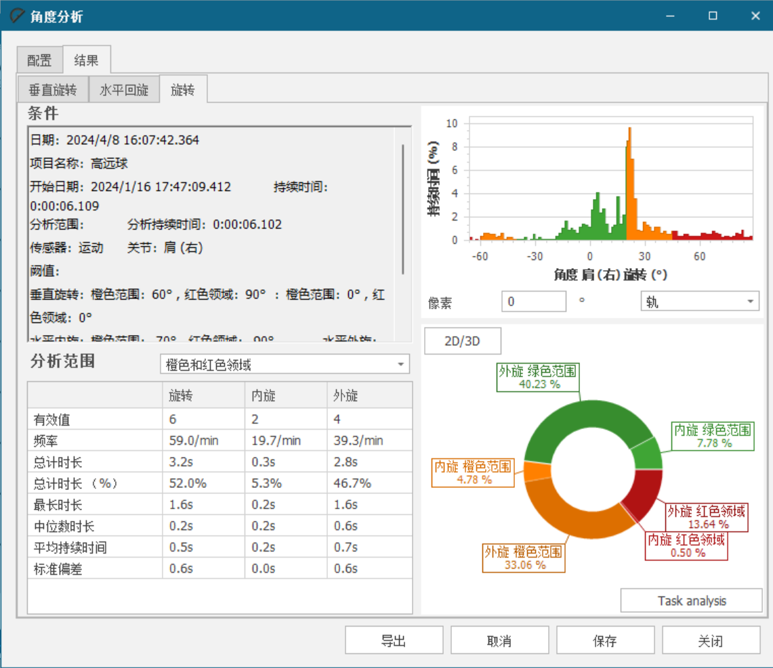This screenshot has width=773, height=668.
Task: Click 保存 to save results
Action: tap(605, 640)
